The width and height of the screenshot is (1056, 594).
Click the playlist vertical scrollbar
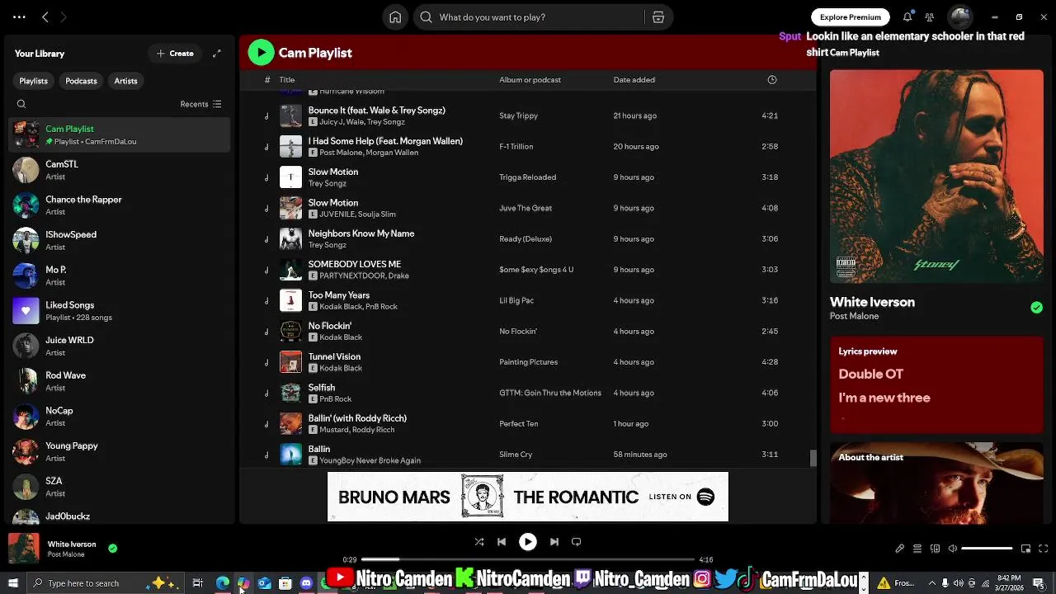click(x=813, y=458)
